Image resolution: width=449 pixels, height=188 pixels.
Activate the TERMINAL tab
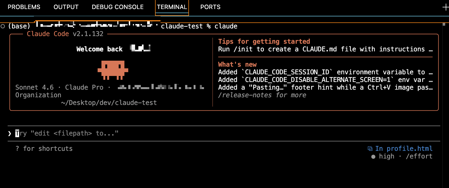coord(172,7)
